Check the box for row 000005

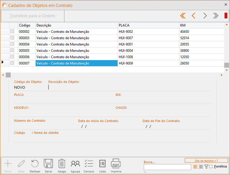(x=12, y=50)
